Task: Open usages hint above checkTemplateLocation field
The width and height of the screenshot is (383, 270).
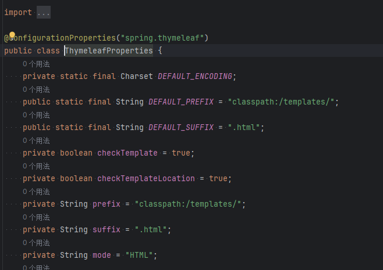Action: click(x=36, y=166)
